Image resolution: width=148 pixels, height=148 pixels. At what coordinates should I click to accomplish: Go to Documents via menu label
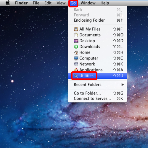click(x=90, y=35)
